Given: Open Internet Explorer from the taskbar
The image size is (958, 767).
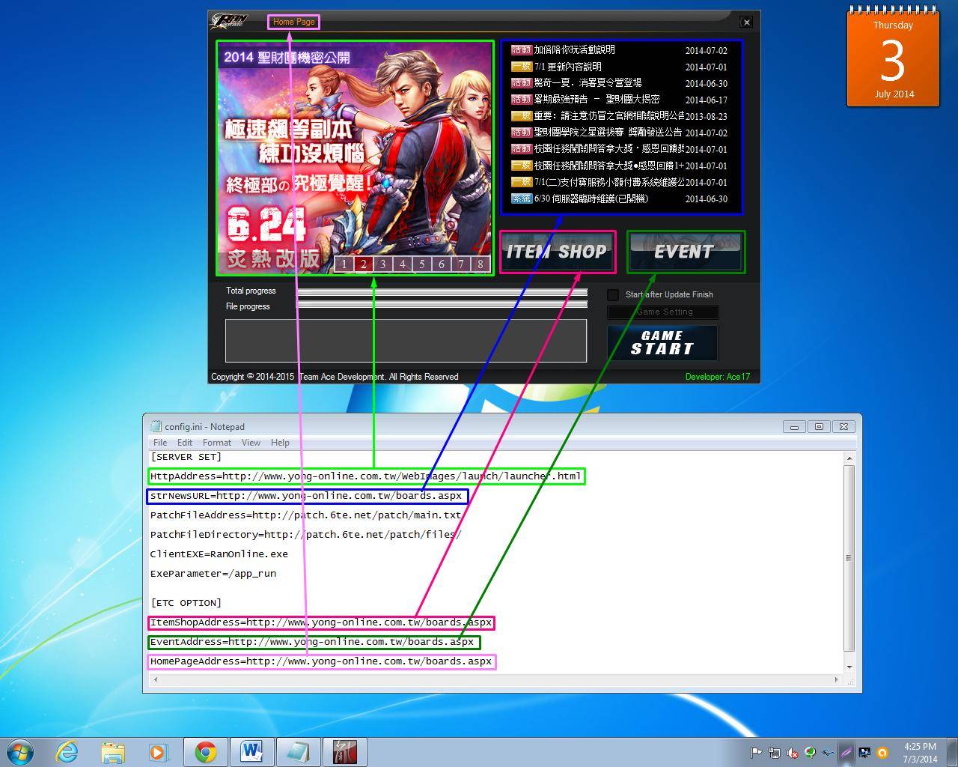Looking at the screenshot, I should 67,752.
